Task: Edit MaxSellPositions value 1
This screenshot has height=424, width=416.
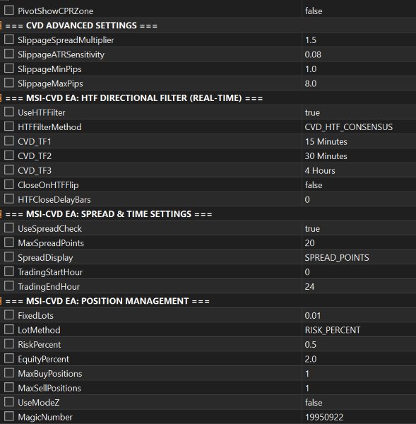Action: (307, 388)
